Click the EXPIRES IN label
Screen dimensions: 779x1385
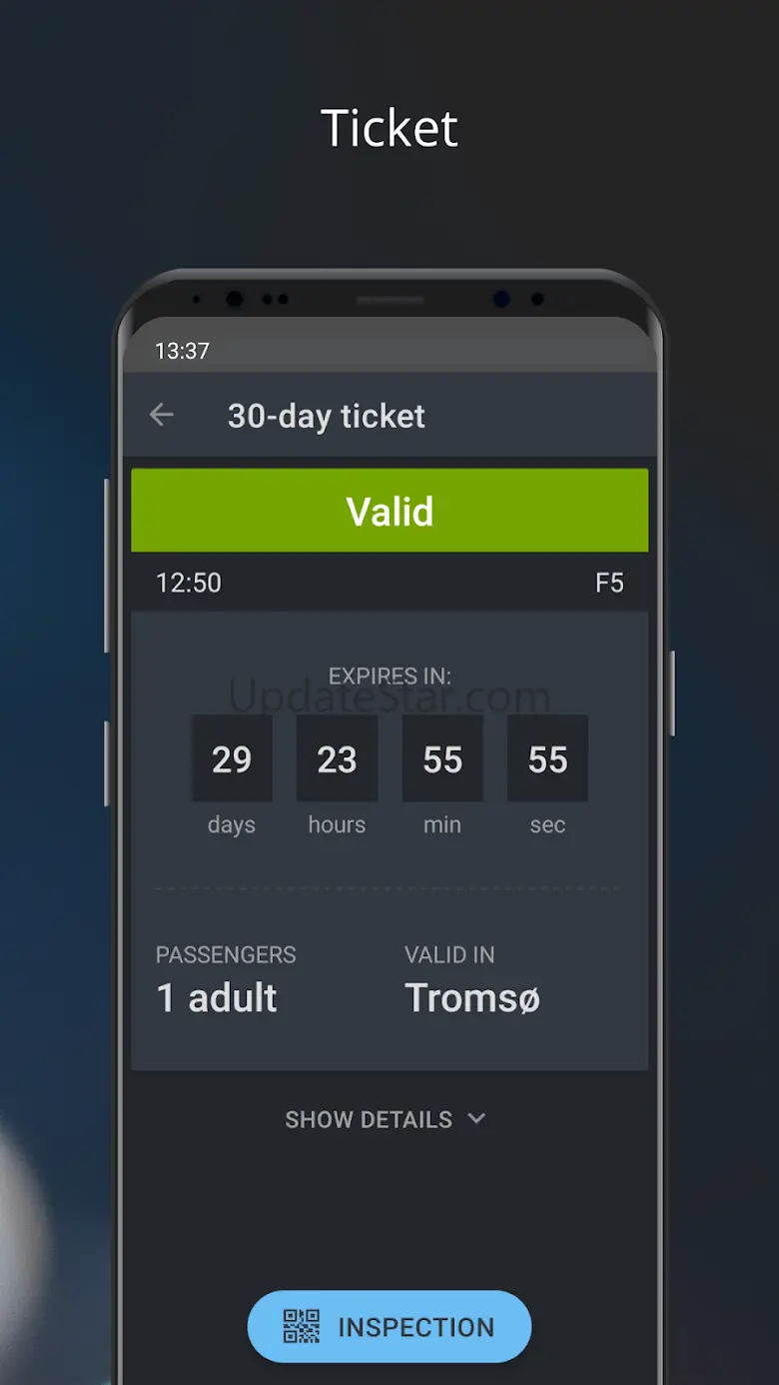389,677
